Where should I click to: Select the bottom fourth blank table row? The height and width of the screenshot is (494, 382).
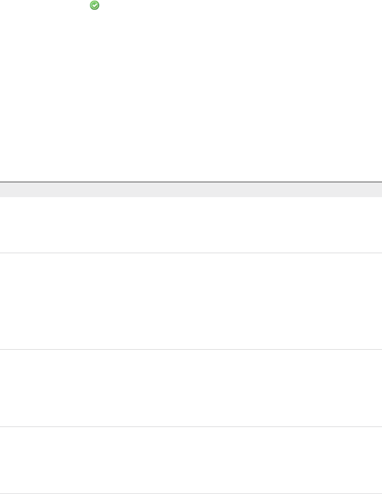coord(191,460)
